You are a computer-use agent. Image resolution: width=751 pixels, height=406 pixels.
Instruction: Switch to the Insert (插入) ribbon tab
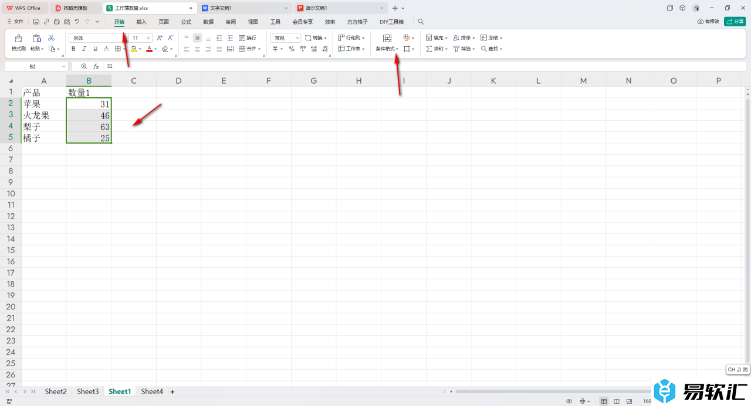pos(141,22)
